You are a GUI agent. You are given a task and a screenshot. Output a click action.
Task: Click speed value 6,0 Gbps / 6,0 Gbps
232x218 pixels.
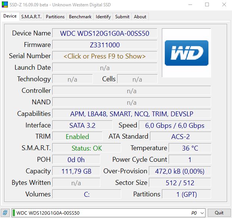(x=175, y=125)
